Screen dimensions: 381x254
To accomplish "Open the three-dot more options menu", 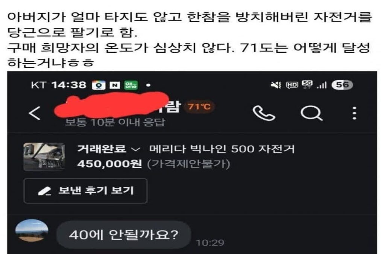I will pos(355,113).
